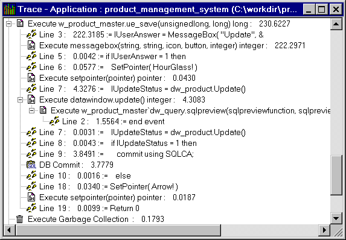This screenshot has height=240, width=346.
Task: Click the footprint icon for Line 18
Action: (31, 186)
